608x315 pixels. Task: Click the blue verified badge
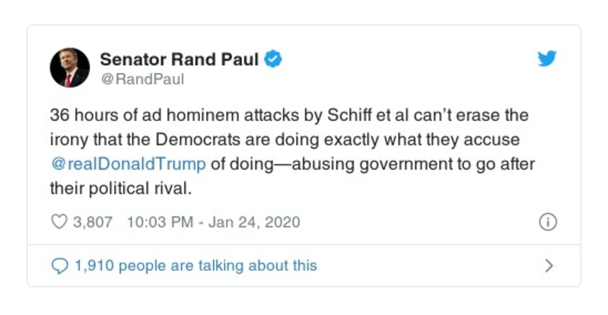[272, 59]
